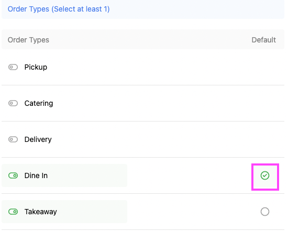Click the empty Default cell in Pickup row
This screenshot has width=288, height=231.
pos(265,67)
